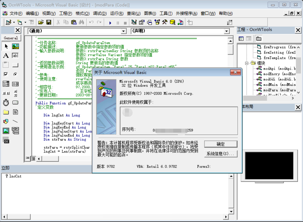Select the TextBox control tool

(x=15, y=56)
